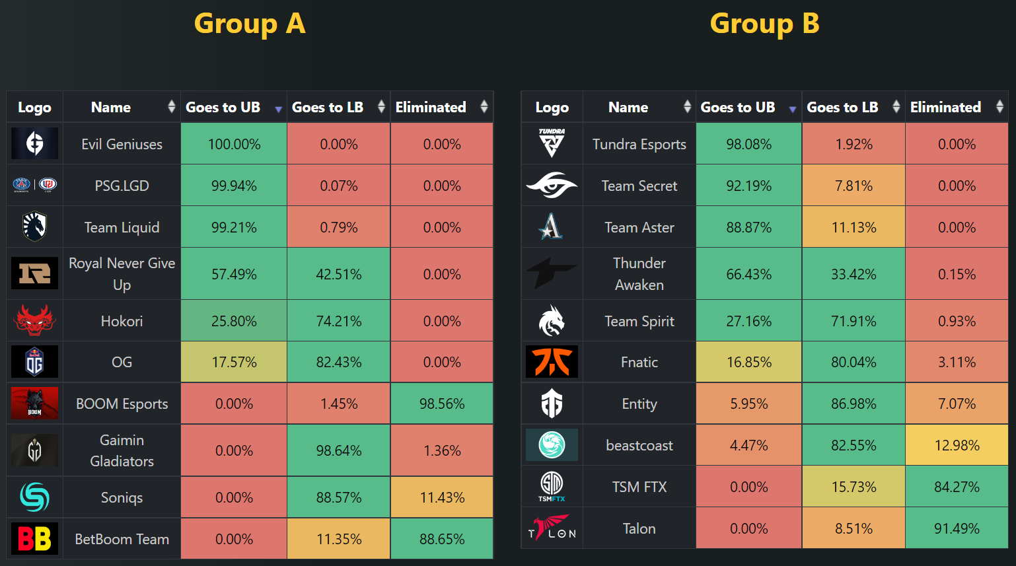This screenshot has height=566, width=1016.
Task: Click the Fnatic orange logo
Action: point(552,362)
